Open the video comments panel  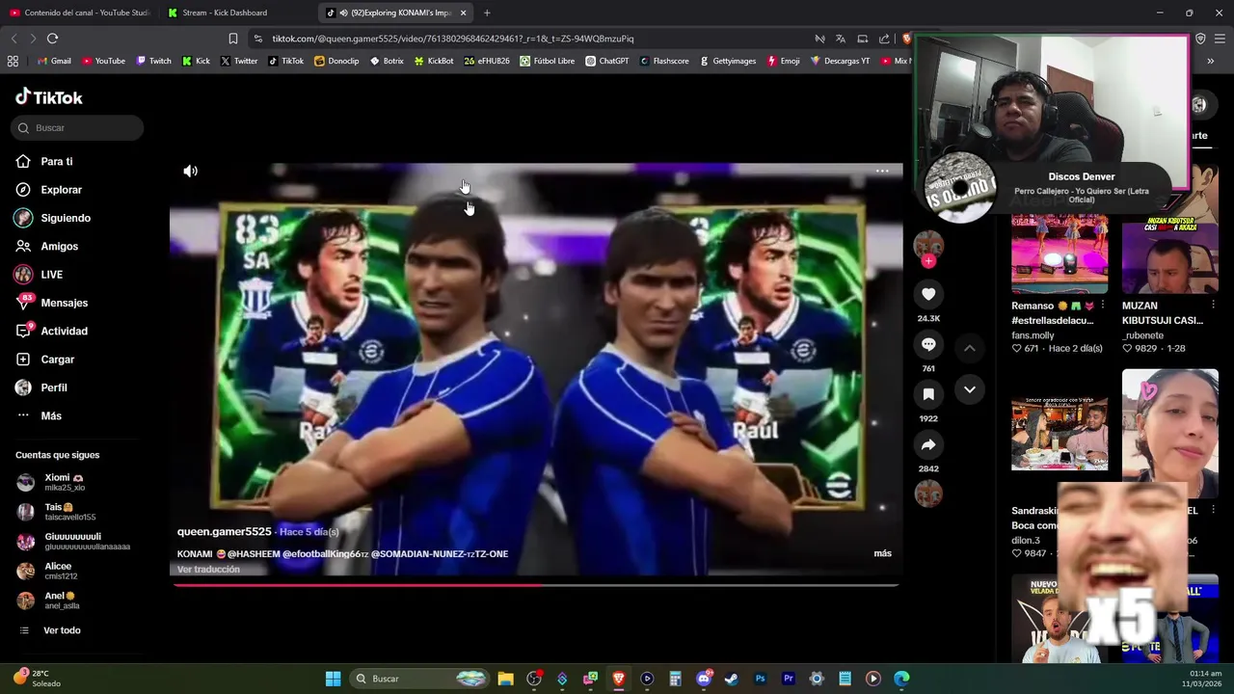(928, 344)
